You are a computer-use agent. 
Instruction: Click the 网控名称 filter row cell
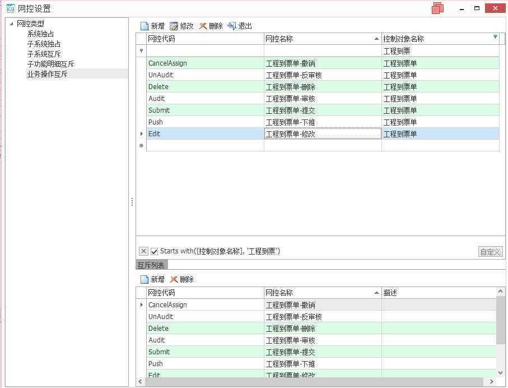click(x=323, y=51)
